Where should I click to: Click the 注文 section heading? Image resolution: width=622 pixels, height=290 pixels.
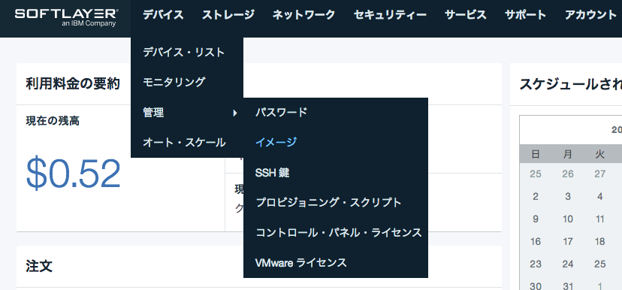(39, 265)
